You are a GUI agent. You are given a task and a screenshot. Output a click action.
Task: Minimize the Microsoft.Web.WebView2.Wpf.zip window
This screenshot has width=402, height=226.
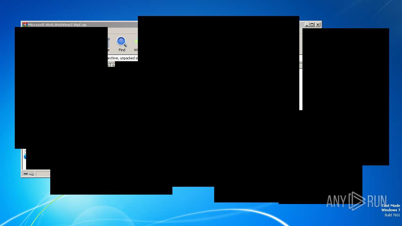[307, 24]
